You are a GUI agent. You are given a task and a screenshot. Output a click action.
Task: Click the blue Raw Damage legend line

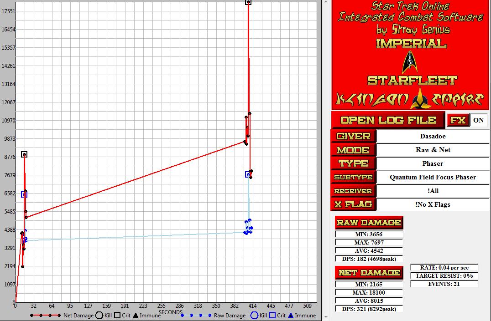(196, 316)
